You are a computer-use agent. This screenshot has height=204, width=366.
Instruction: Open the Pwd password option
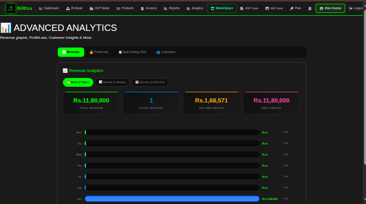pos(295,8)
